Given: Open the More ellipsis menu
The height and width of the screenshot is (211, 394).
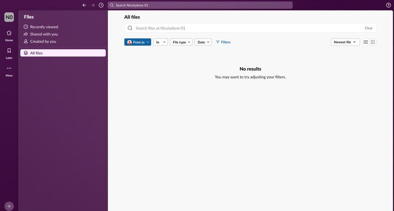Looking at the screenshot, I should [9, 71].
